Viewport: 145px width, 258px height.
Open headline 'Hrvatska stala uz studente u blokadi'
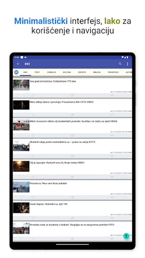(x=72, y=225)
